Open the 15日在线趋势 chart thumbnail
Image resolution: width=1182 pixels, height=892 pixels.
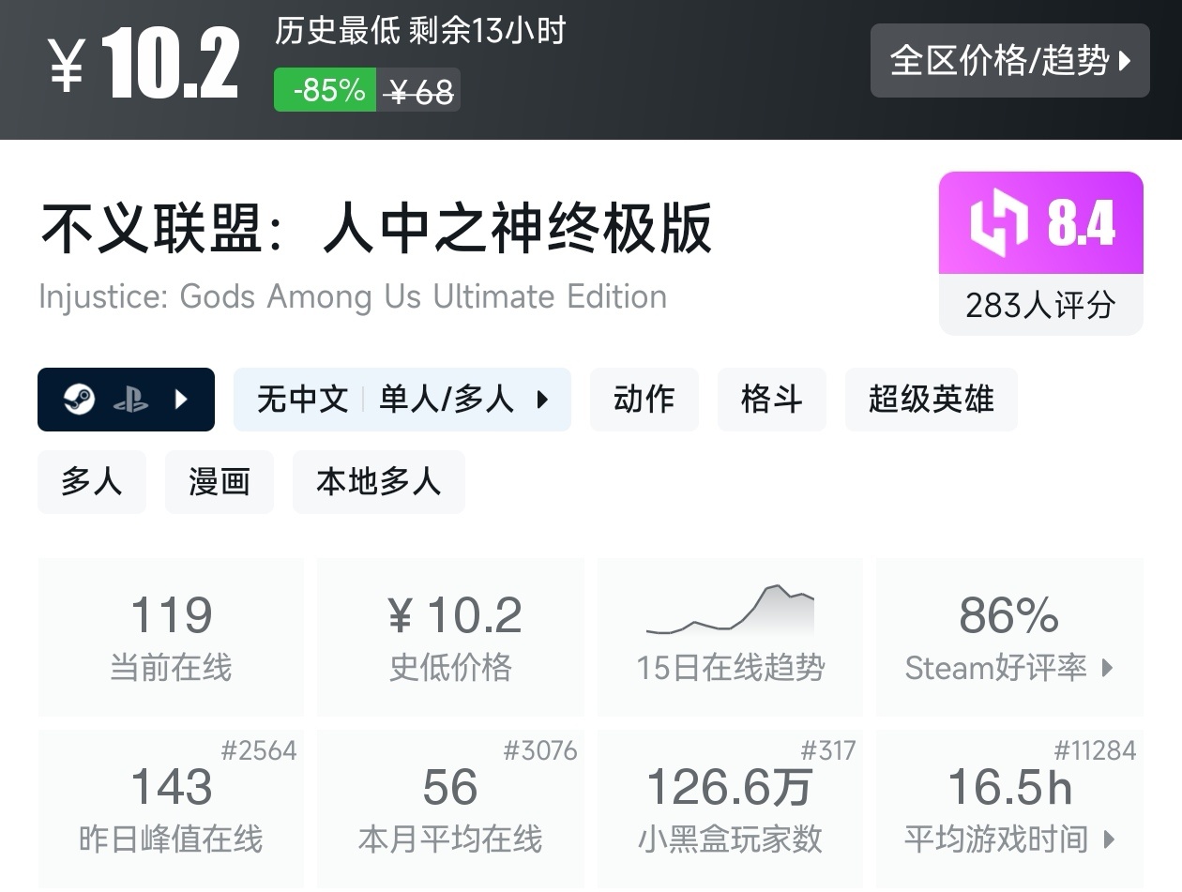pyautogui.click(x=730, y=610)
